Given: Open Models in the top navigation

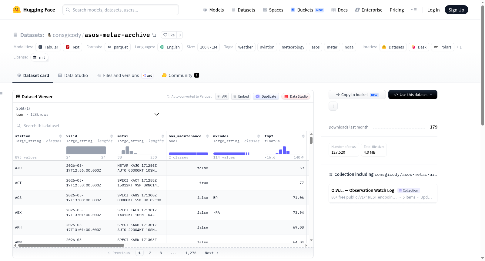Looking at the screenshot, I should click(x=213, y=10).
